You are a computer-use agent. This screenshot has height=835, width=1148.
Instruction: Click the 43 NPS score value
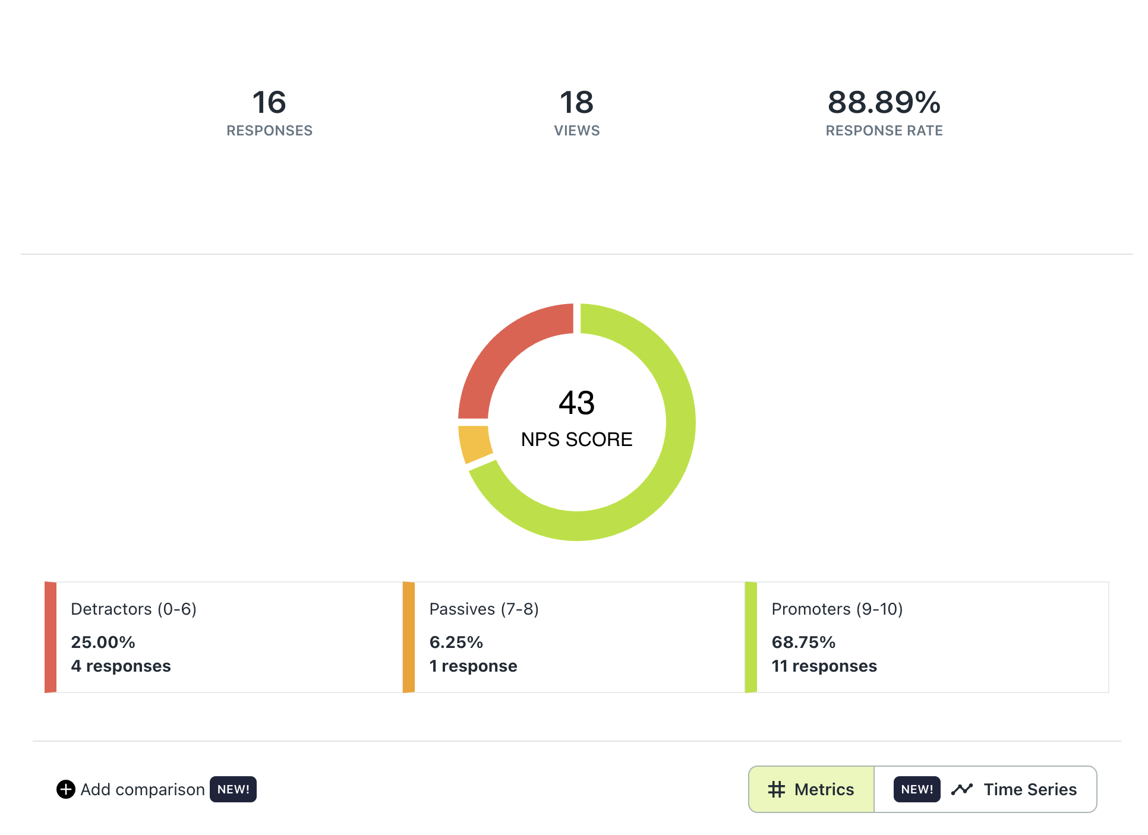[x=576, y=403]
